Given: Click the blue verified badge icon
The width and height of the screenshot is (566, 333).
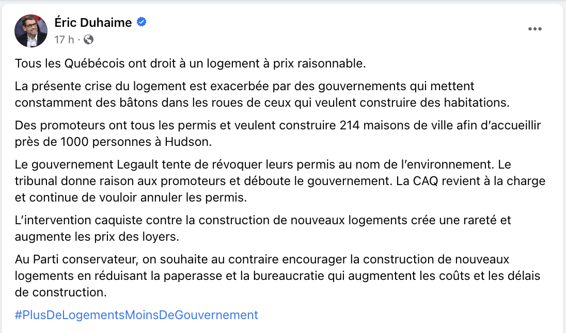Looking at the screenshot, I should (141, 22).
